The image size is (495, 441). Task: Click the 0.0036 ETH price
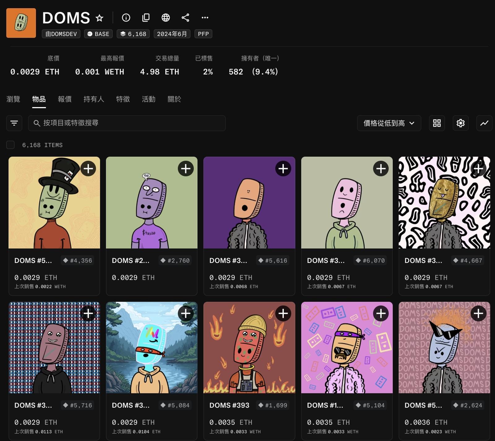[x=426, y=422]
